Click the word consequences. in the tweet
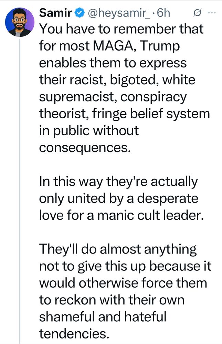Screen dimensions: 222x344 tap(85, 148)
